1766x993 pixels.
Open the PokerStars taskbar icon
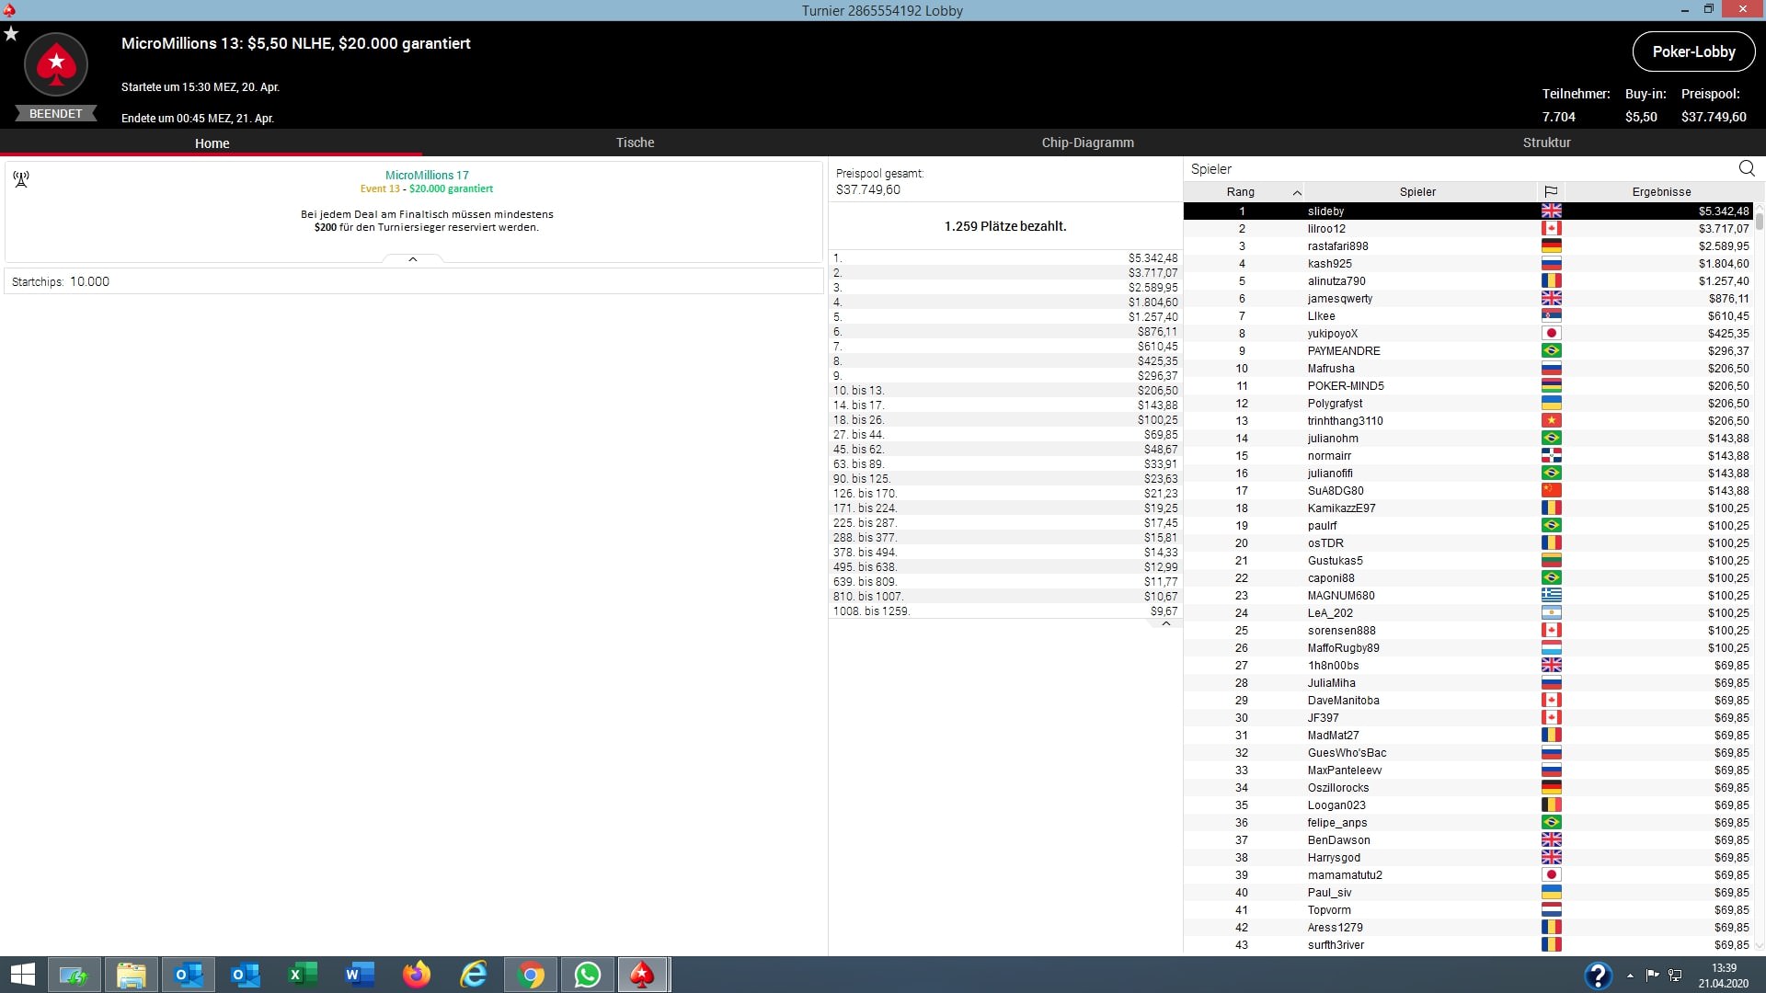click(642, 975)
